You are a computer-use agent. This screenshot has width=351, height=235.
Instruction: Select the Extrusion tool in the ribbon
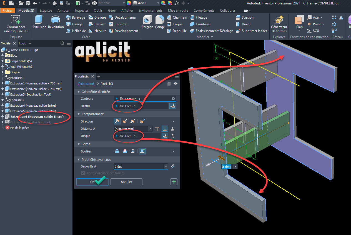click(39, 22)
